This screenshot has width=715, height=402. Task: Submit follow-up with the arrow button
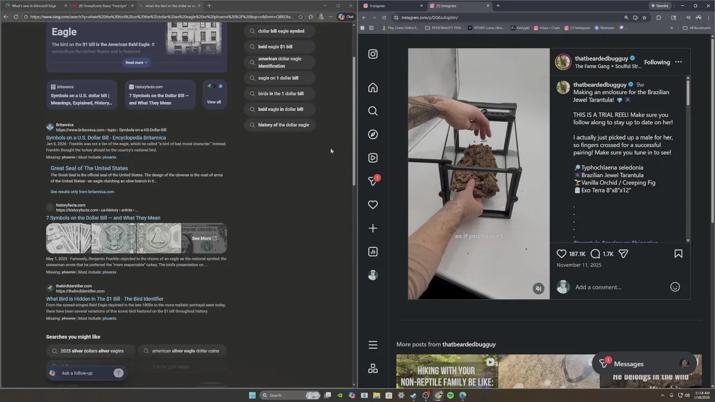(x=118, y=373)
